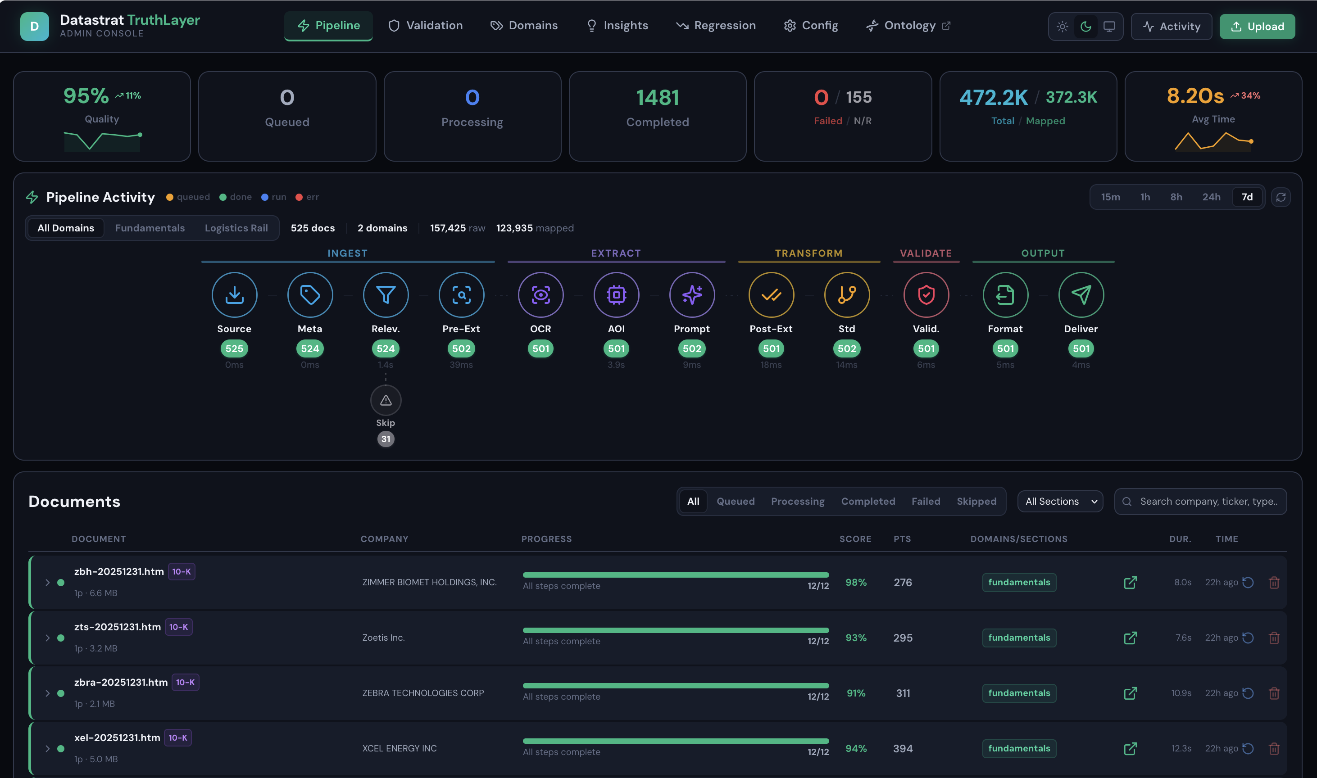Screen dimensions: 1317x778
Task: Switch to light theme mode
Action: [x=1062, y=27]
